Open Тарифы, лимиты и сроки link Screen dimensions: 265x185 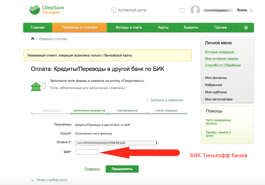click(x=218, y=134)
